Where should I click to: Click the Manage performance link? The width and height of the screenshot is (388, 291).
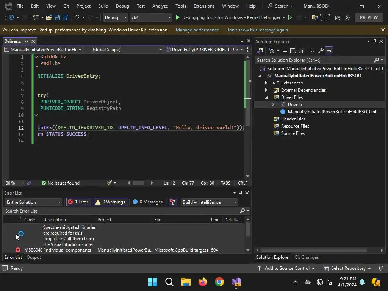click(x=197, y=30)
